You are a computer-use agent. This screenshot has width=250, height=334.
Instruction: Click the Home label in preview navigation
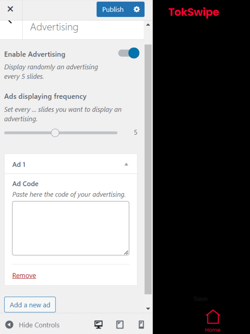click(213, 330)
